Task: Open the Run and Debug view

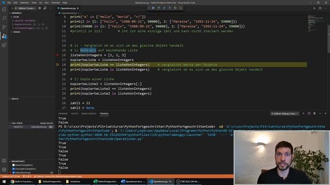Action: (x=4, y=36)
